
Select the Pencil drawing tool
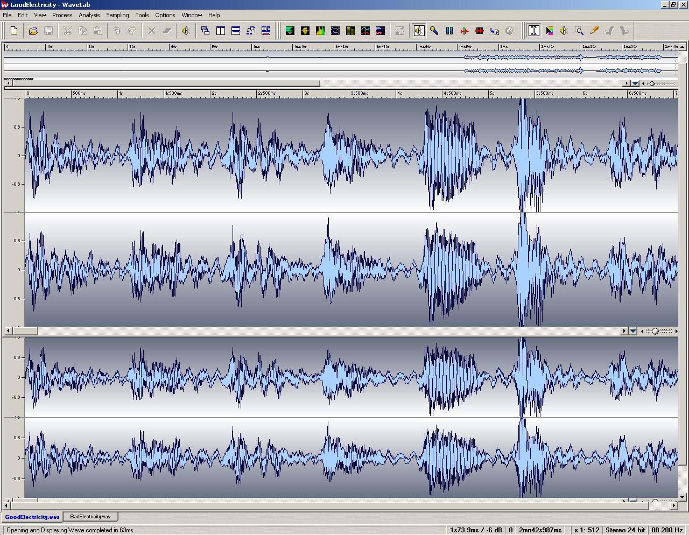[x=594, y=31]
